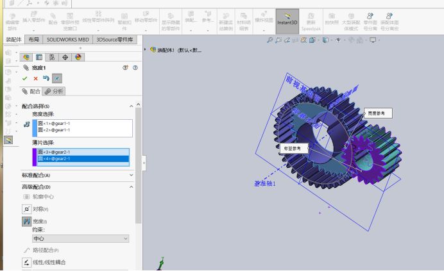Screen dimensions: 444x271
Task: Open the 约束 constraint dropdown showing 中心
Action: (80, 238)
